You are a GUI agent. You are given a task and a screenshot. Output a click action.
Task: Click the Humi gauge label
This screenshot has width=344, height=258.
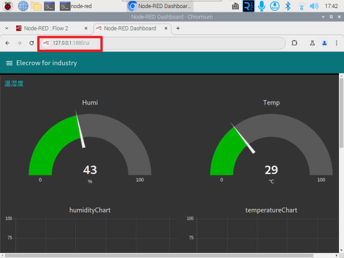tap(90, 103)
